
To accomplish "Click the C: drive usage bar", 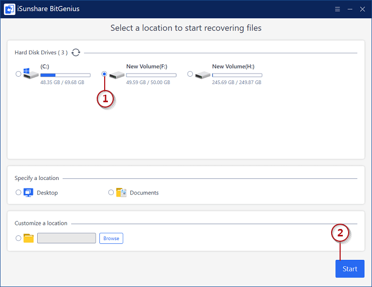I will pyautogui.click(x=65, y=75).
